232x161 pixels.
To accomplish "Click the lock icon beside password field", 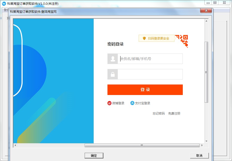I will tap(113, 74).
